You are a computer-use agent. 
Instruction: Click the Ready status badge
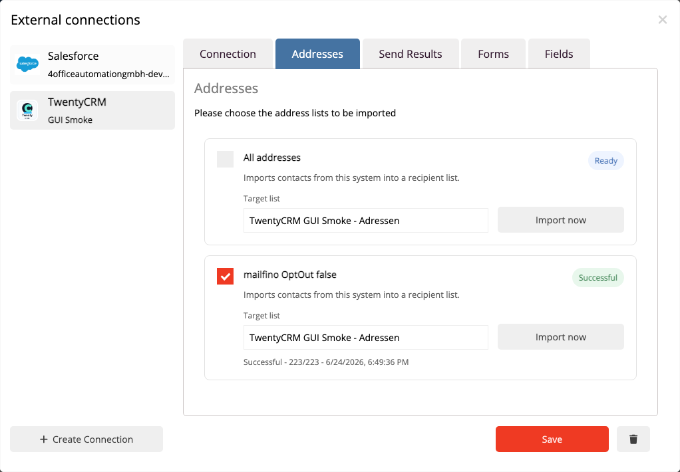pos(606,161)
